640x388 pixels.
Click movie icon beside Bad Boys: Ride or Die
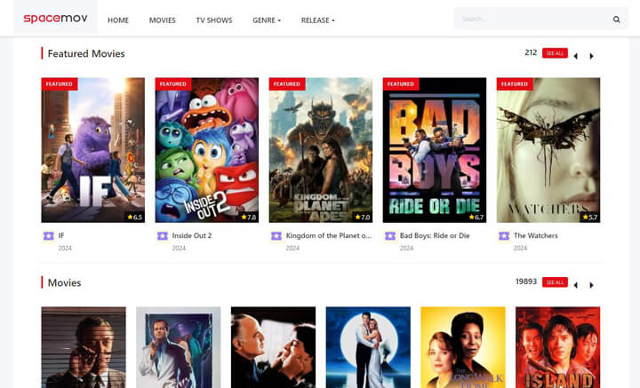point(390,236)
